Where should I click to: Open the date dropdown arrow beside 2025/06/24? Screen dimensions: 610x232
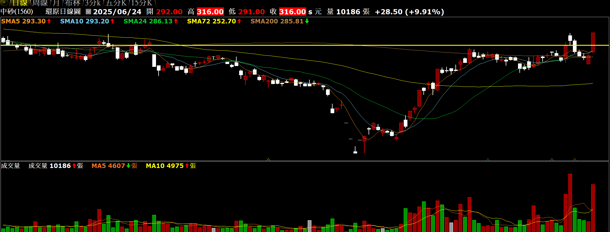89,12
